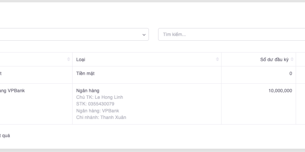Click the Ngân hàng type label in the second row

[x=88, y=90]
